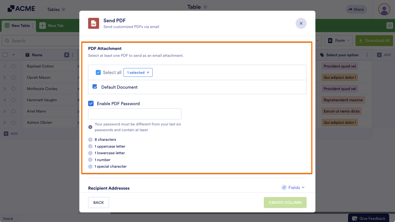
Task: Switch to the New Table tab
Action: coord(18,26)
